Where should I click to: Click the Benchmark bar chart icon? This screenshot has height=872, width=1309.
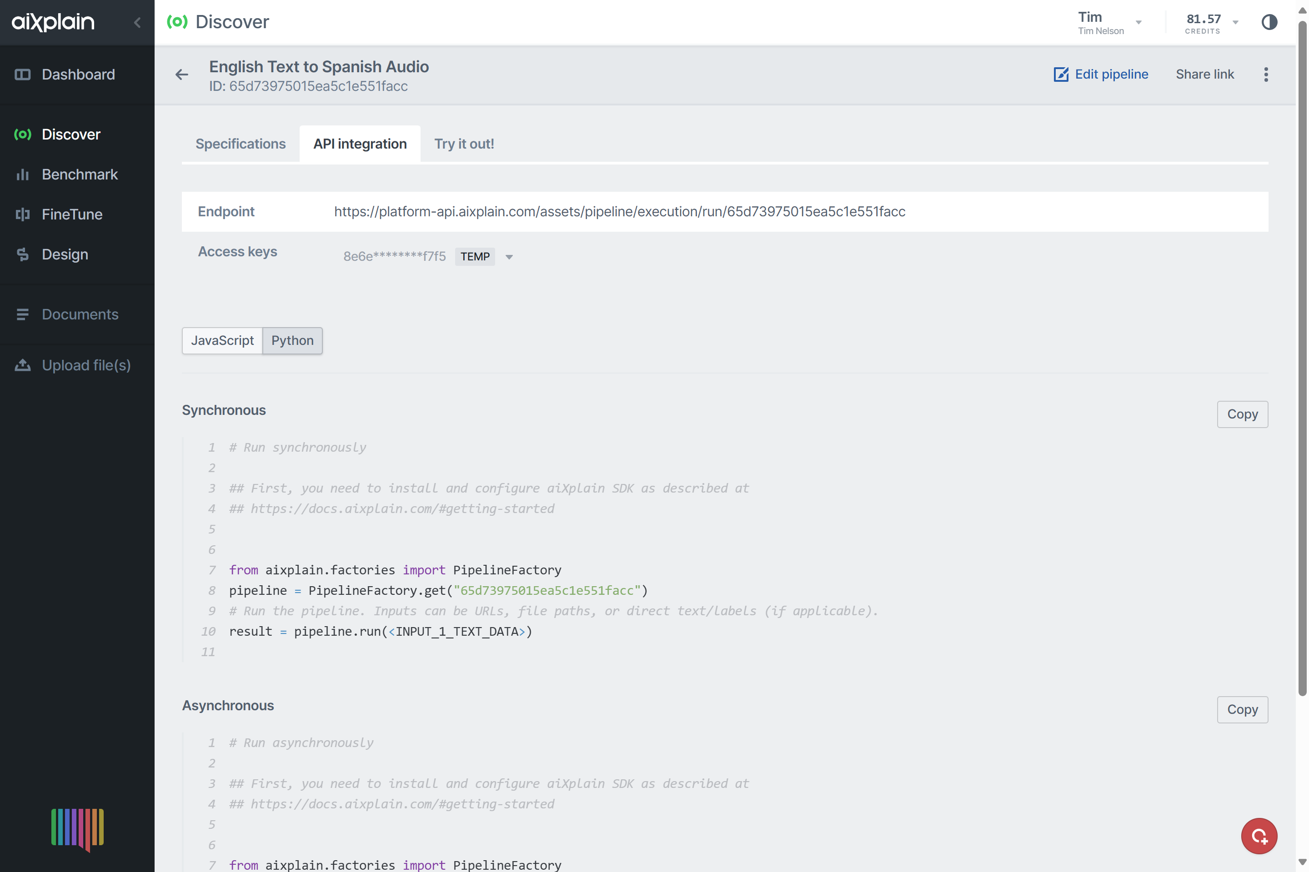point(22,174)
